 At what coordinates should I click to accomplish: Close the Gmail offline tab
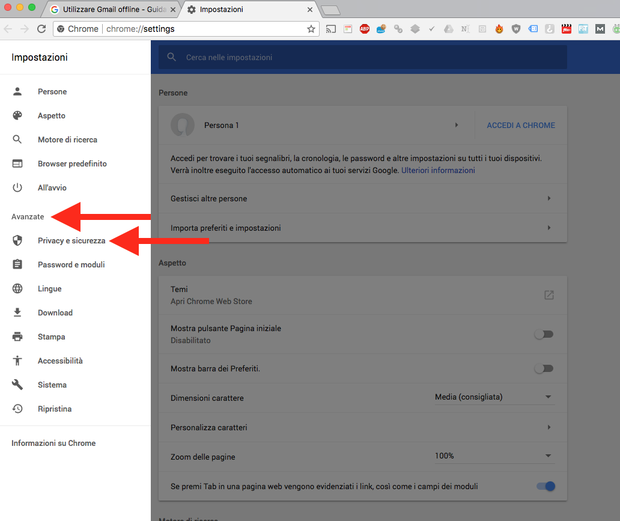coord(173,10)
